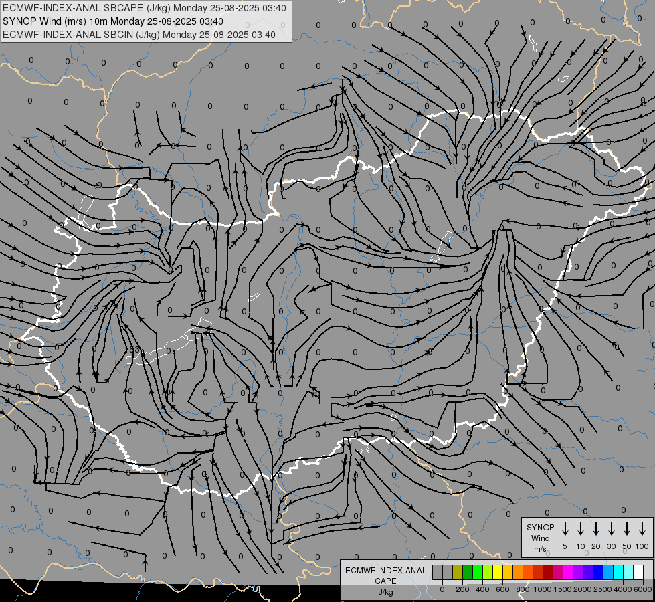Click the wind arrow above 20 m/s
The image size is (655, 602).
click(x=596, y=528)
